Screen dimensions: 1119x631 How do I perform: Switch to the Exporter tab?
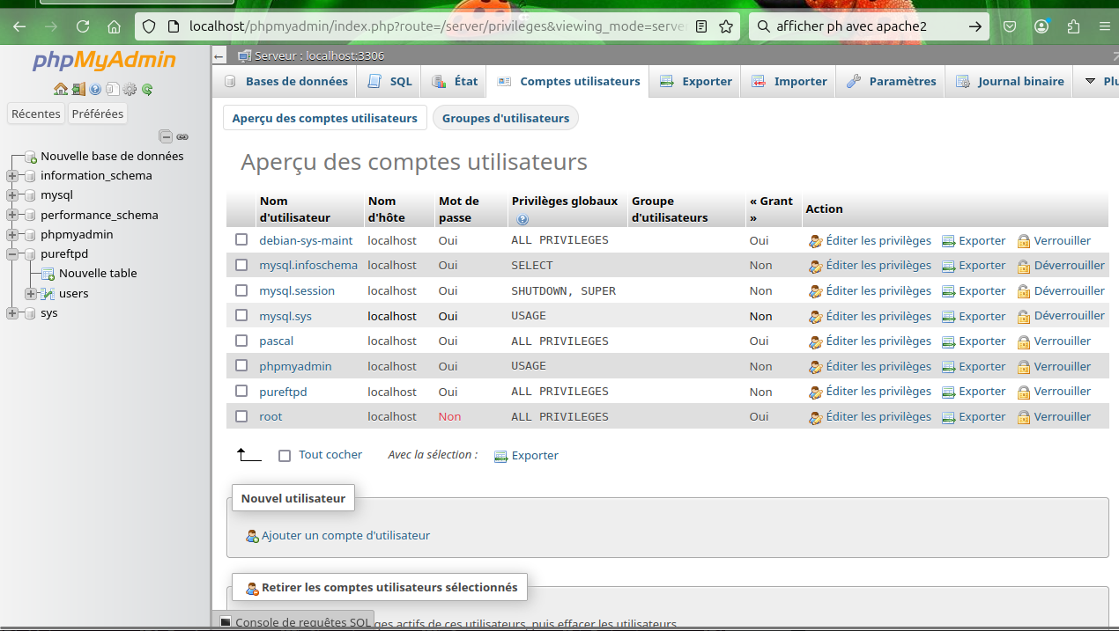[x=696, y=81]
